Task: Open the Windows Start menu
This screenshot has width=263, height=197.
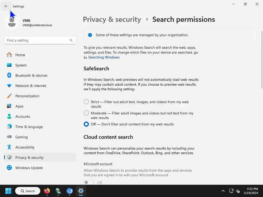Action: point(8,191)
